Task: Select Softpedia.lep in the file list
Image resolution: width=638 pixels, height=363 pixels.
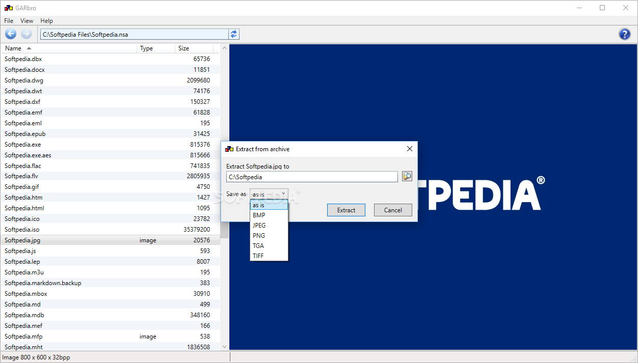Action: 111,262
